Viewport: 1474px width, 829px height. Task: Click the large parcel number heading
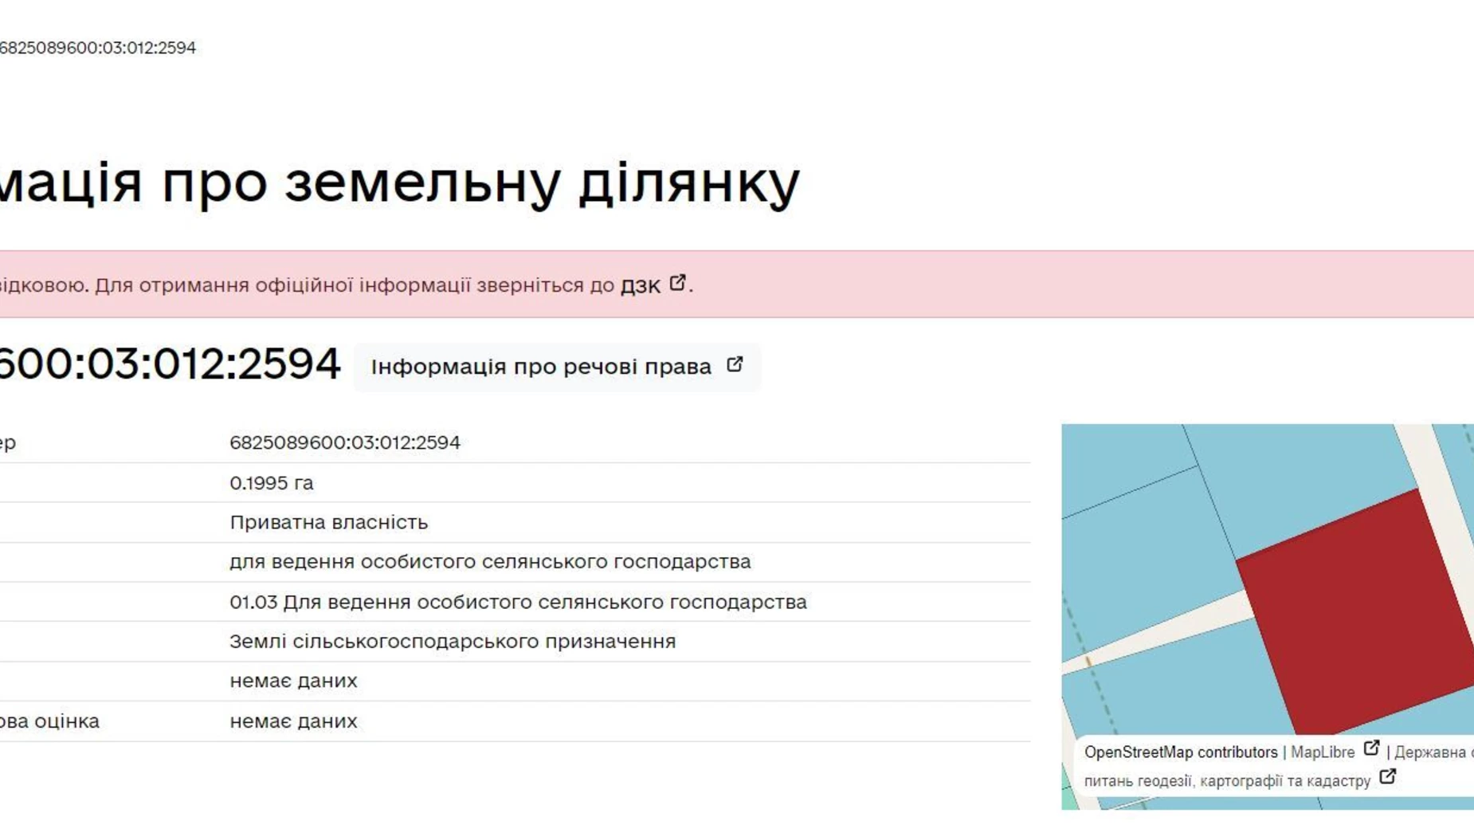(170, 364)
